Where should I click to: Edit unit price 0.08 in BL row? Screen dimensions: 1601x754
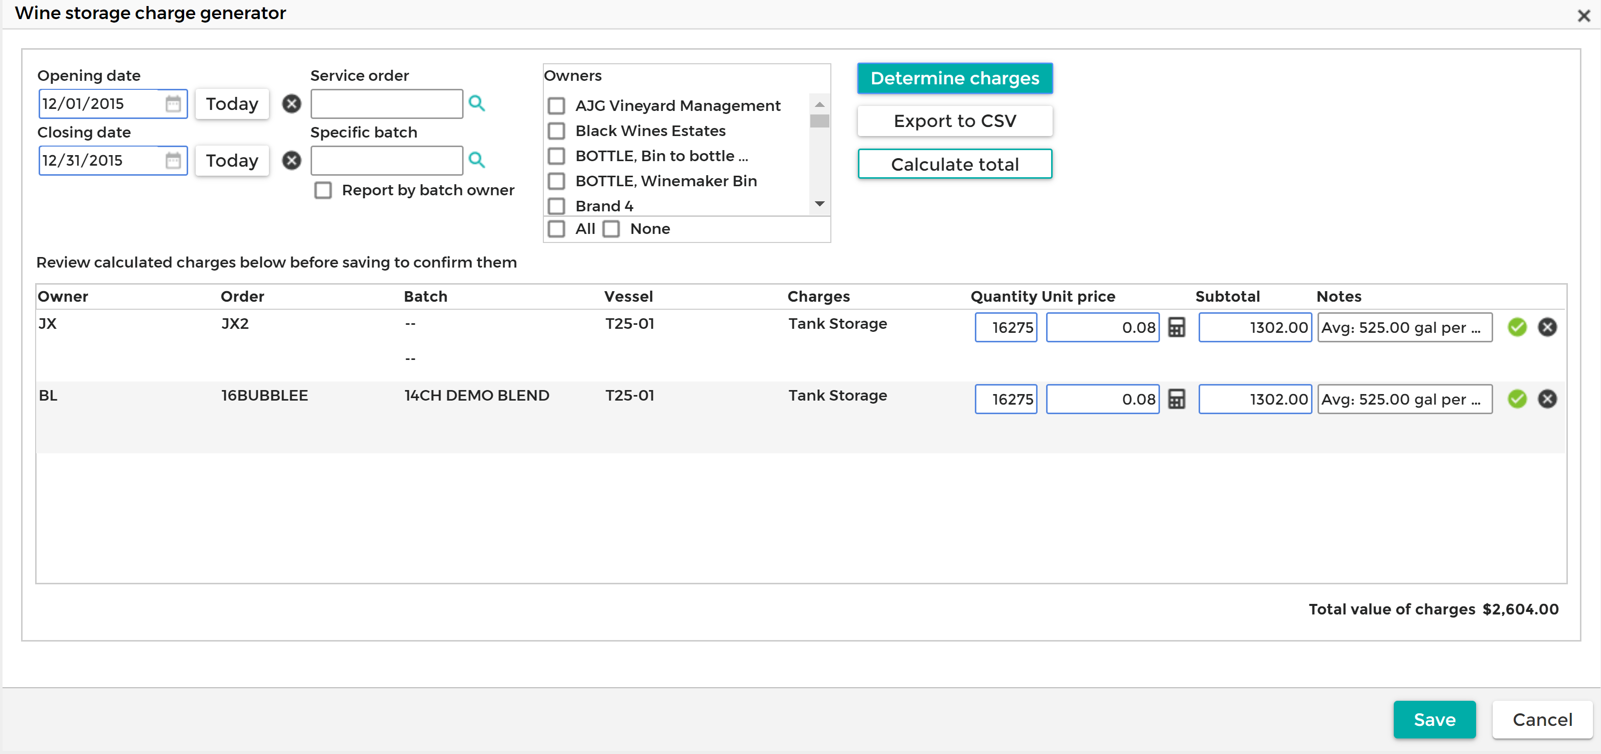coord(1103,399)
